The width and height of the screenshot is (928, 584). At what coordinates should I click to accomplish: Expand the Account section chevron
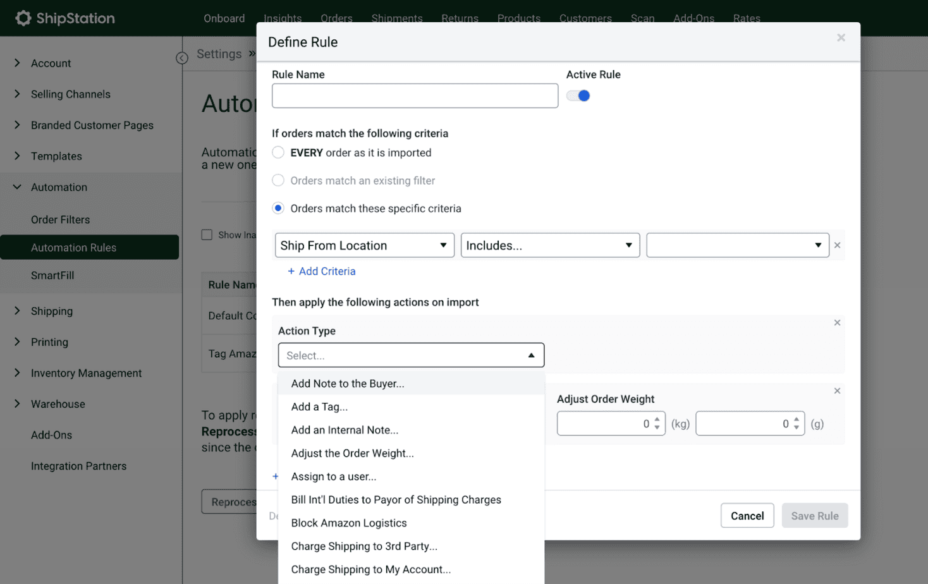pyautogui.click(x=17, y=63)
